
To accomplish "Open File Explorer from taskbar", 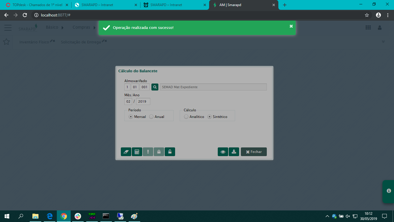I will click(35, 216).
